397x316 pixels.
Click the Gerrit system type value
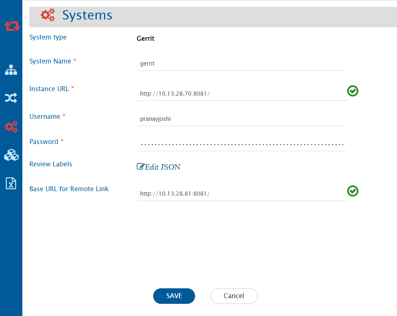click(x=145, y=39)
